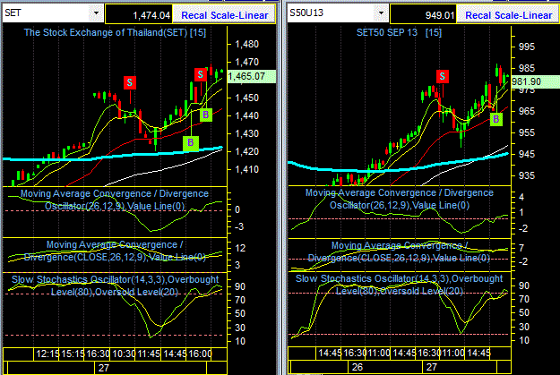This screenshot has height=375, width=560.
Task: Click the 1,465.07 current price label
Action: click(x=251, y=76)
